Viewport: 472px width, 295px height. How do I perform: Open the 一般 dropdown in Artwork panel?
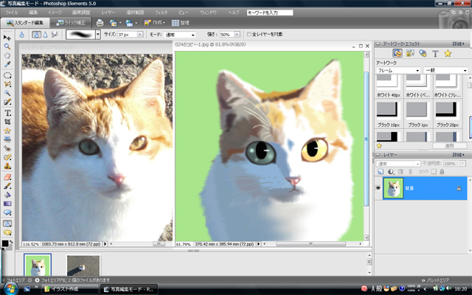[445, 70]
